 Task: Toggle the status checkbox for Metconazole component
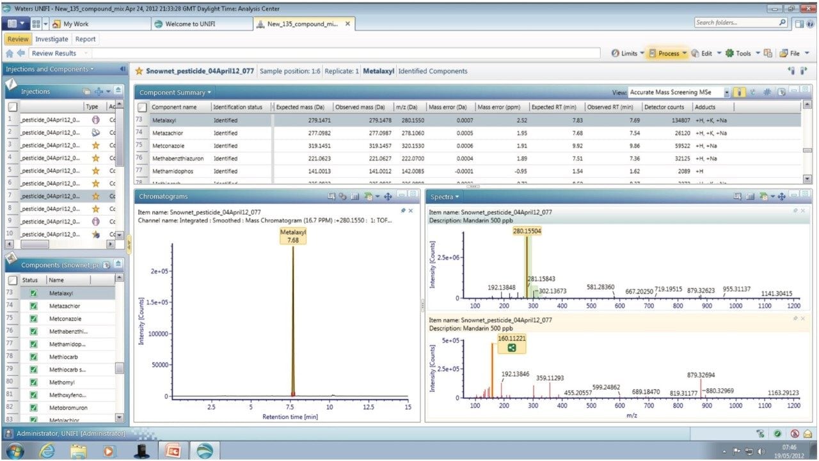coord(34,318)
